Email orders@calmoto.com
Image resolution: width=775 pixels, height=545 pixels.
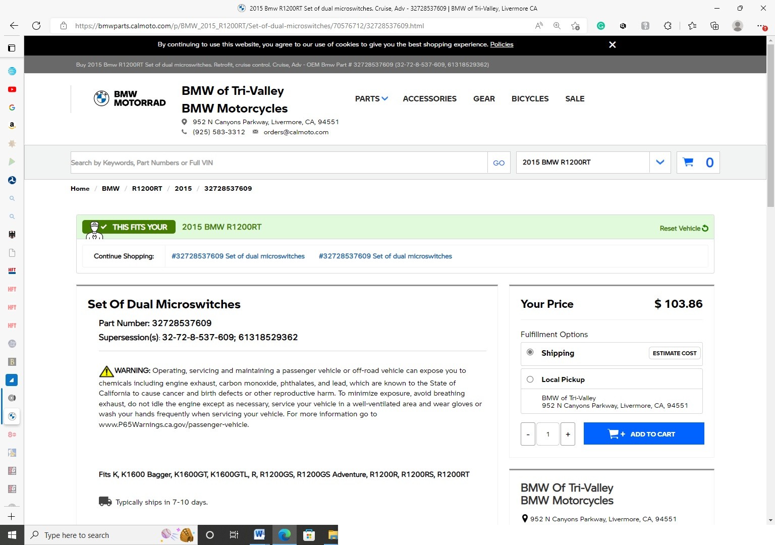coord(296,132)
